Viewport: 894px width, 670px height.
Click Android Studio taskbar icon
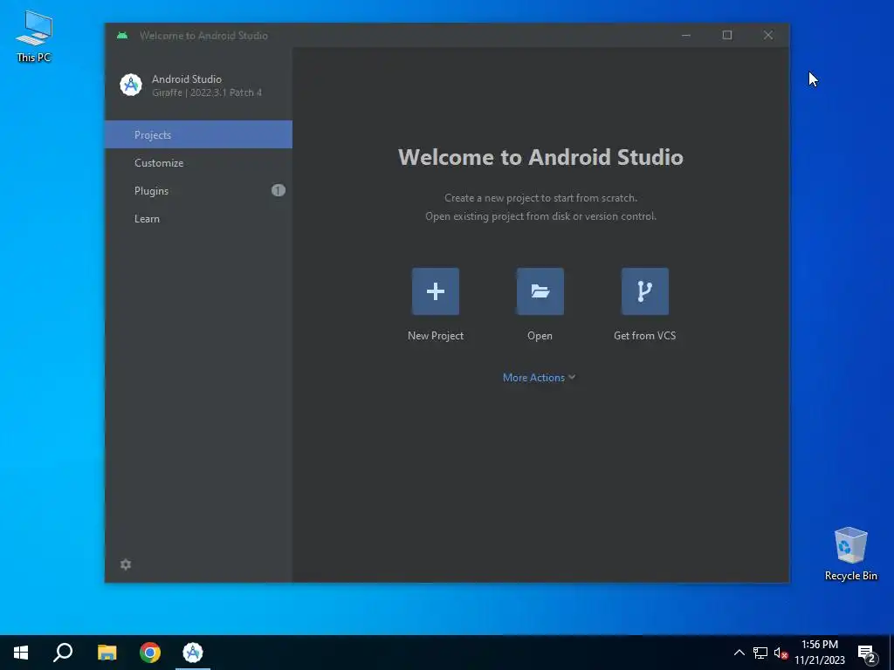tap(193, 653)
